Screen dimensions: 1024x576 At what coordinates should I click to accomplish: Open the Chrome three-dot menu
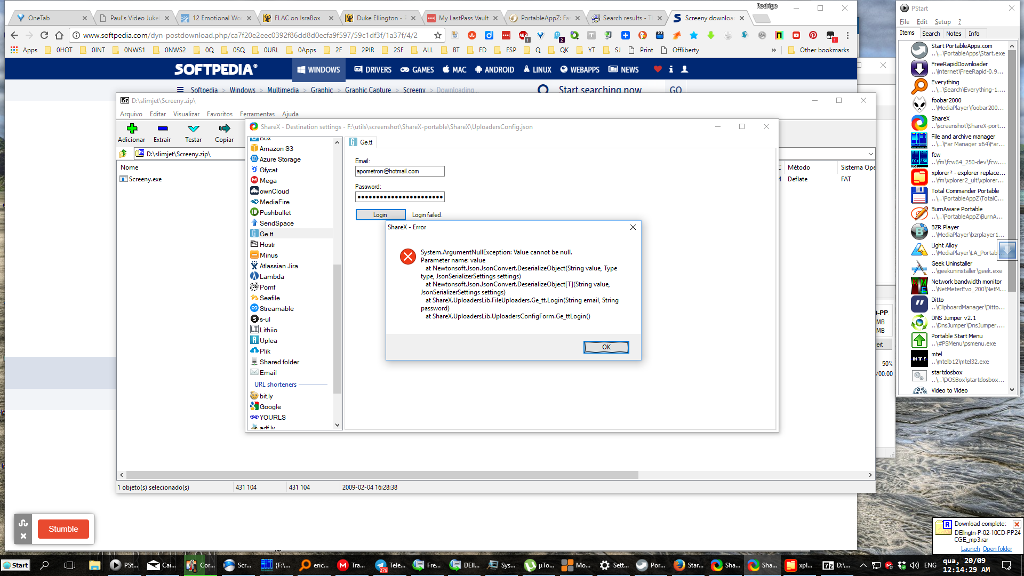[847, 35]
